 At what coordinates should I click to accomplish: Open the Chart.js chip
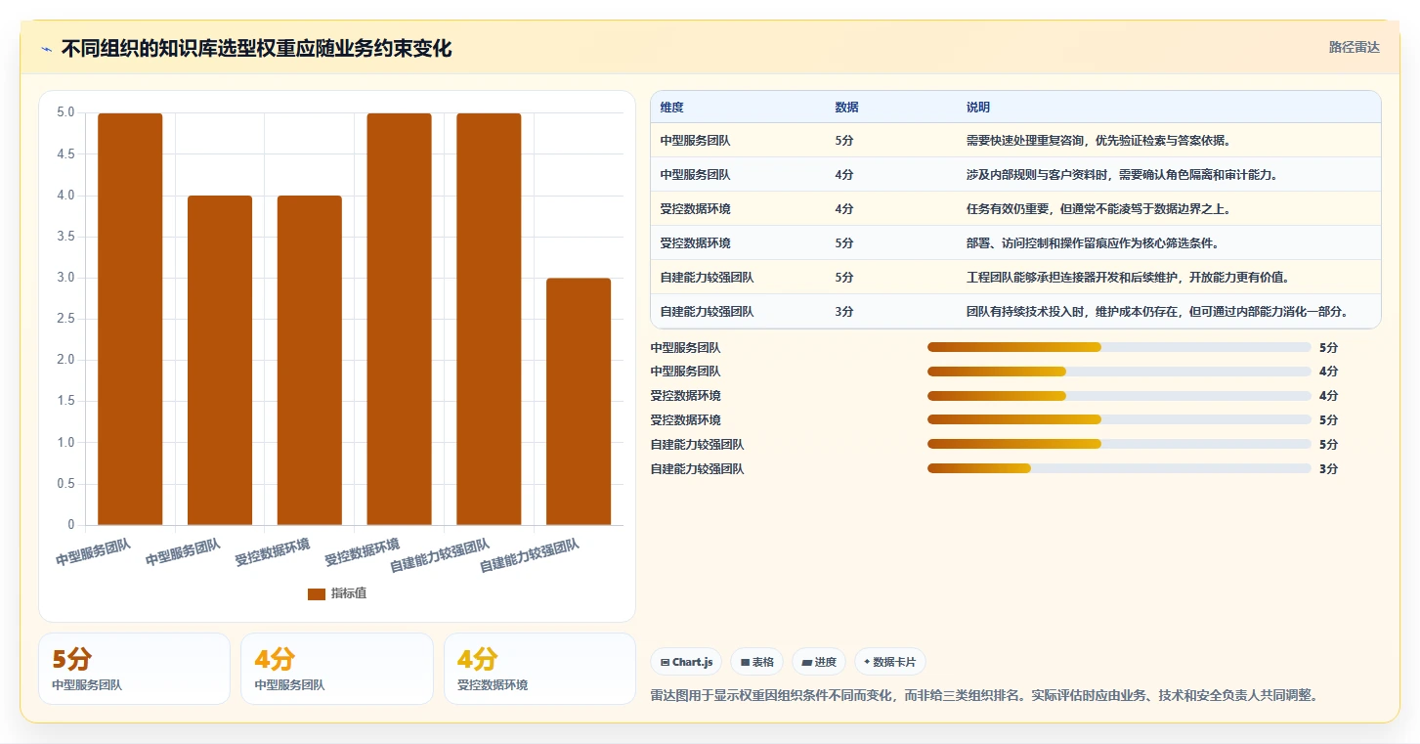[686, 662]
